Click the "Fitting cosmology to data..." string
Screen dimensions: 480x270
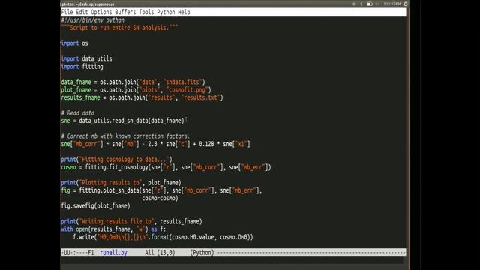[124, 160]
